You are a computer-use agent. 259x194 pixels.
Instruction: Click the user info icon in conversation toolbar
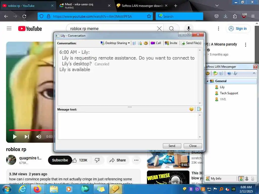pyautogui.click(x=140, y=43)
